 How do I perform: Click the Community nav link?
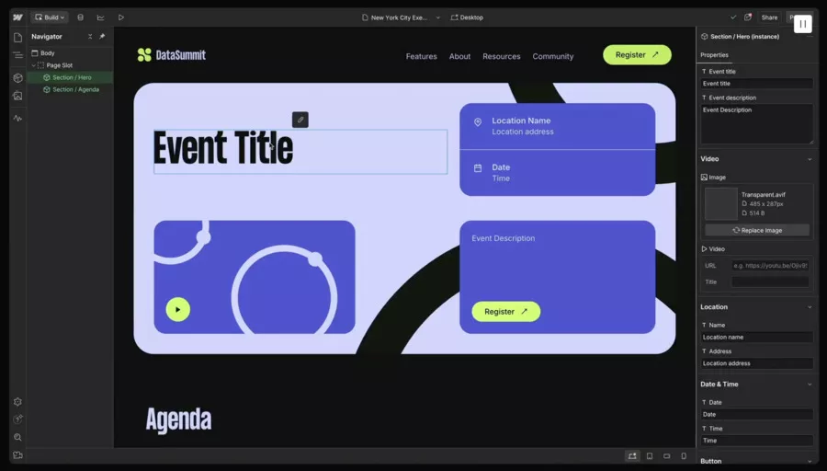[553, 56]
